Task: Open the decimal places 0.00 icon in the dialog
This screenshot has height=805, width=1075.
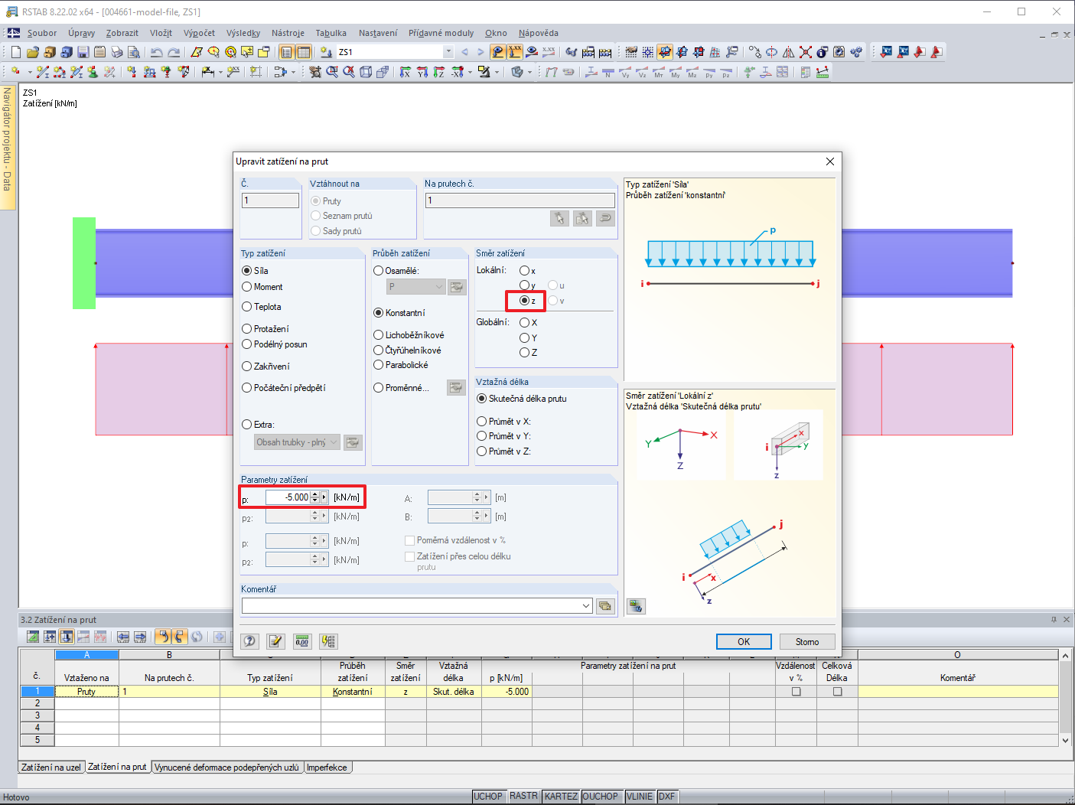Action: (301, 641)
